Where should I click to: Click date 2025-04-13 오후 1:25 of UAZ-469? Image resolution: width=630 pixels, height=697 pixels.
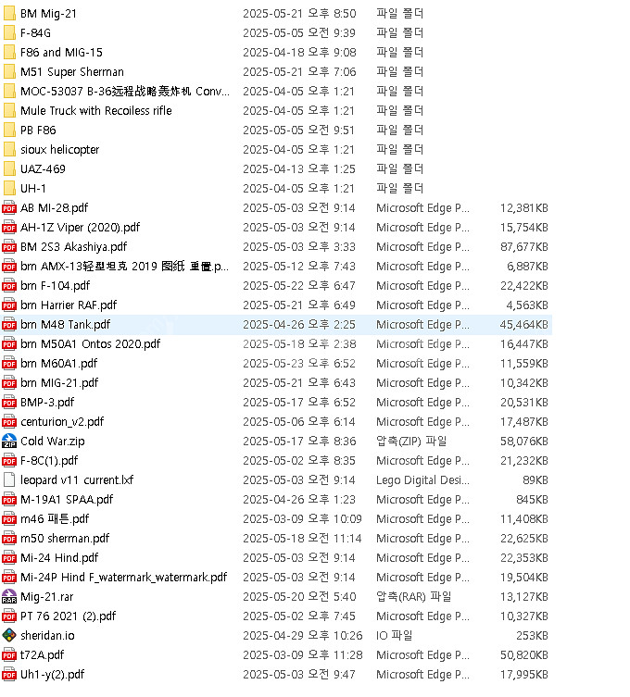point(299,168)
